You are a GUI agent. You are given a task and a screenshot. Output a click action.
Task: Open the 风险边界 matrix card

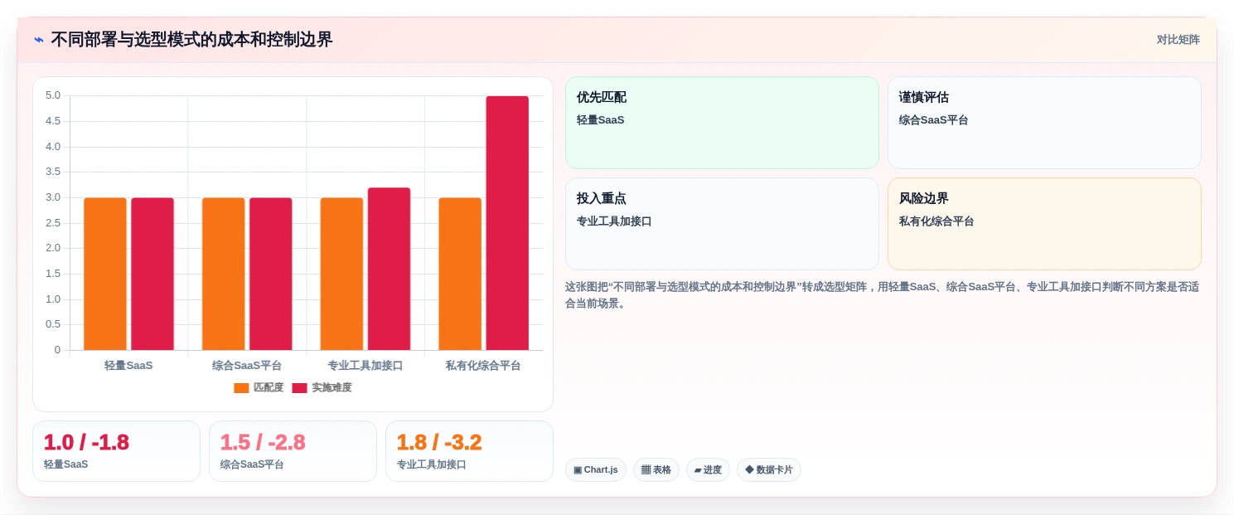pos(1044,224)
